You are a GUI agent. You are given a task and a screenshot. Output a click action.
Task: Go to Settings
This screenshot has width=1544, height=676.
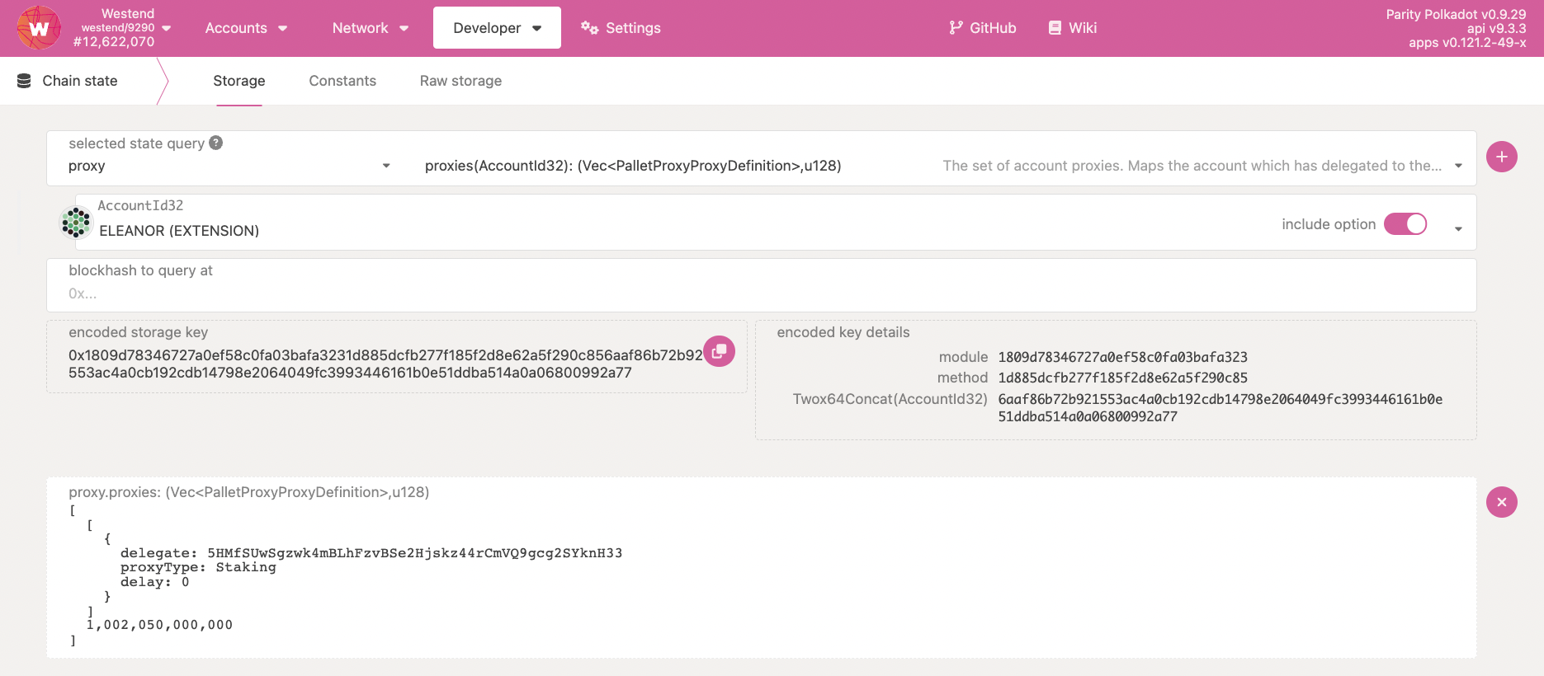621,28
